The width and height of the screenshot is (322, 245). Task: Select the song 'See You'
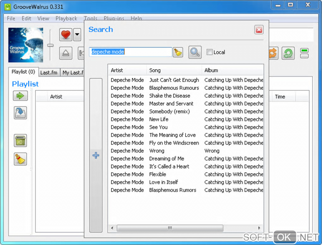point(158,127)
